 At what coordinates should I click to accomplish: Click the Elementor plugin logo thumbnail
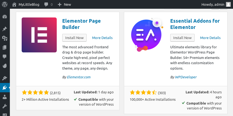pyautogui.click(x=39, y=35)
